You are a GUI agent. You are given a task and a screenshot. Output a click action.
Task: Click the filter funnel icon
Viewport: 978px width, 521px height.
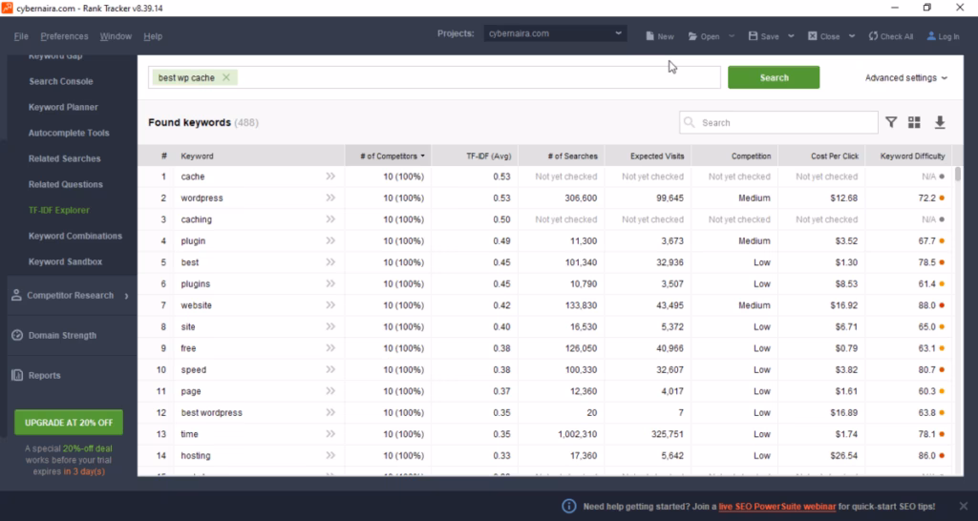tap(891, 123)
